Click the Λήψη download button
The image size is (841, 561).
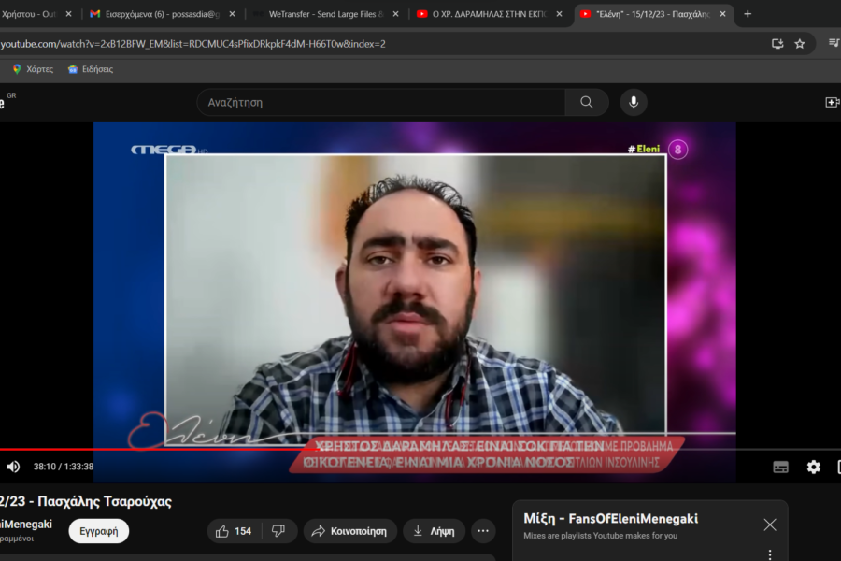pos(434,531)
